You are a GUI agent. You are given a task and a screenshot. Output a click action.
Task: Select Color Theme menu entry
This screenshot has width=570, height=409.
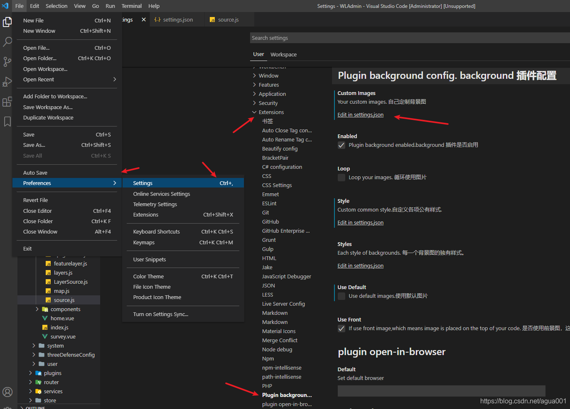click(x=183, y=276)
